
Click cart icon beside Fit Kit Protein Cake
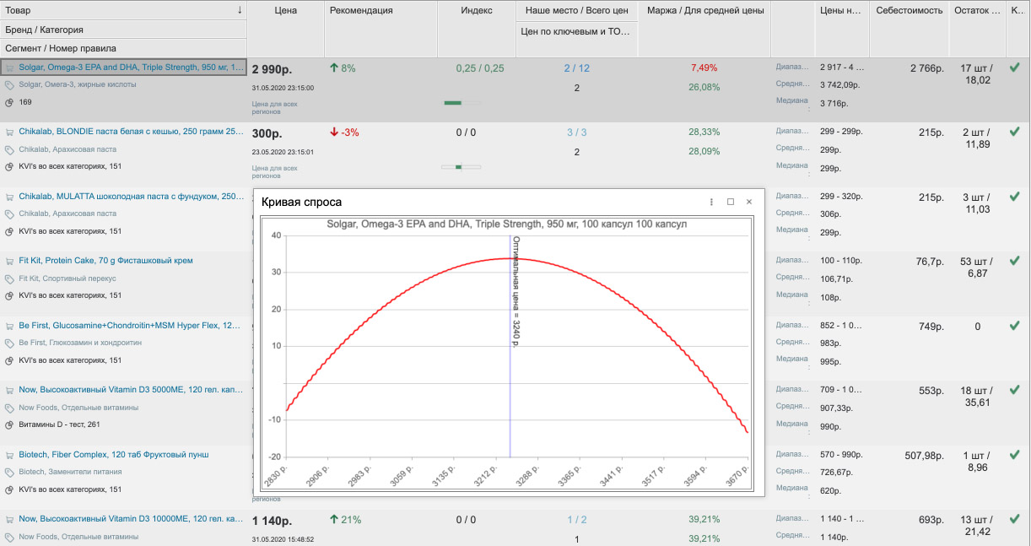tap(9, 261)
